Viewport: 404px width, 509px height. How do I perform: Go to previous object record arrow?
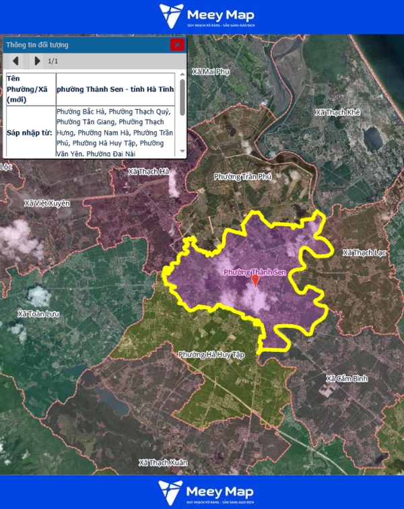15,61
